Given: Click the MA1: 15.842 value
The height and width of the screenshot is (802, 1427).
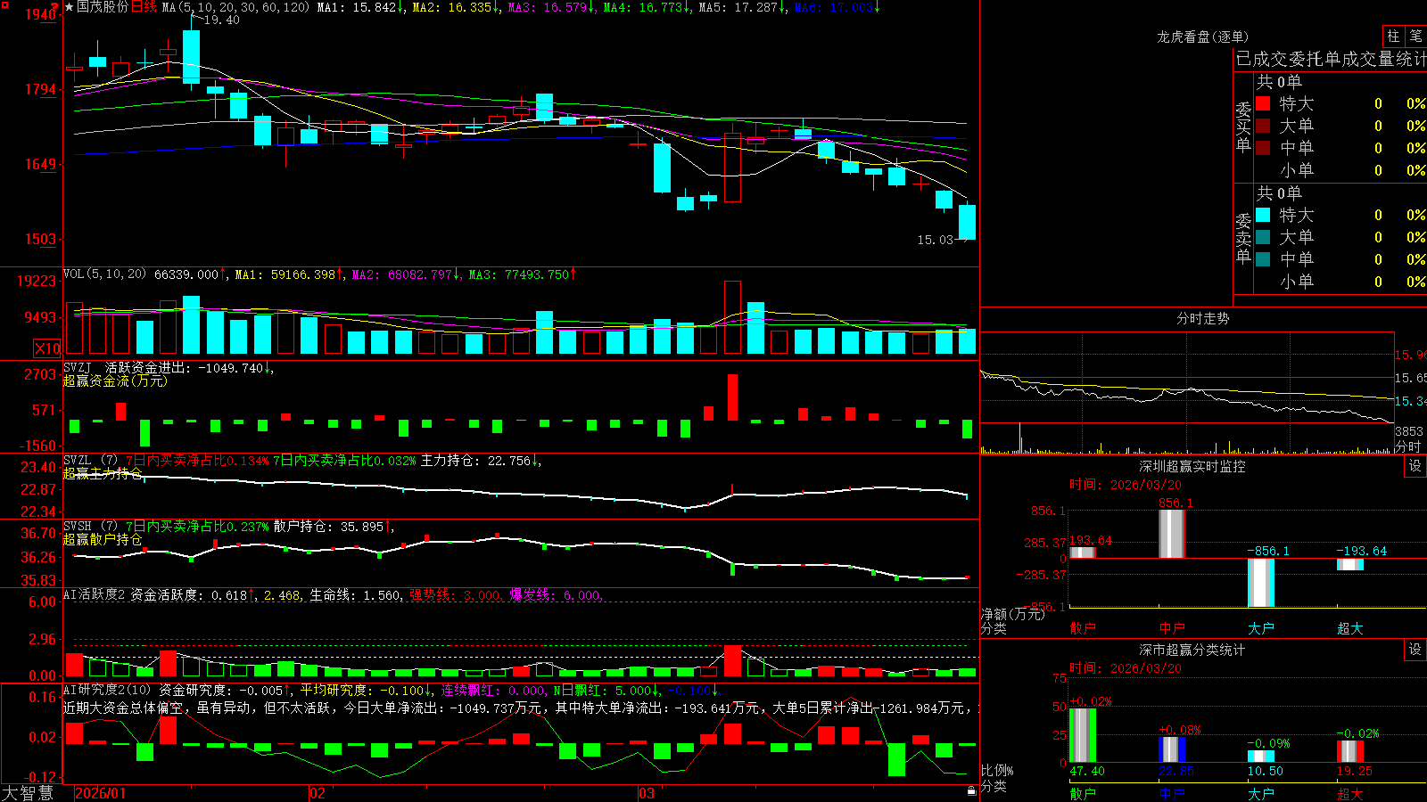Looking at the screenshot, I should point(361,7).
